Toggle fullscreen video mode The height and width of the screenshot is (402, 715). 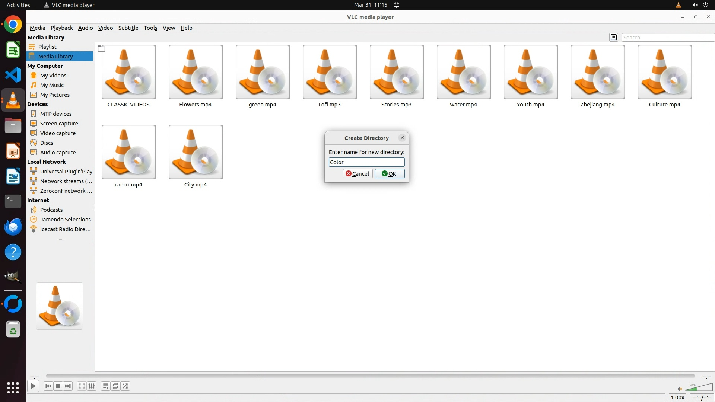82,386
